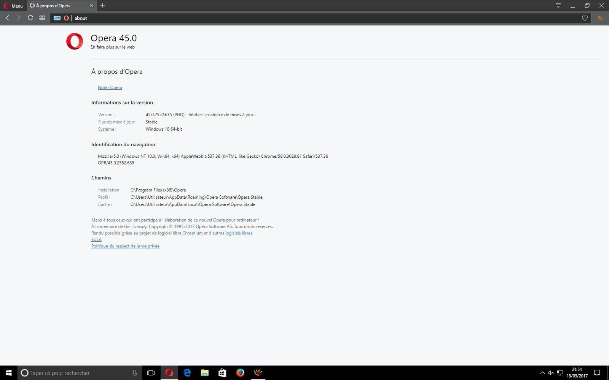Restore down the Opera window
609x380 pixels.
tap(587, 6)
